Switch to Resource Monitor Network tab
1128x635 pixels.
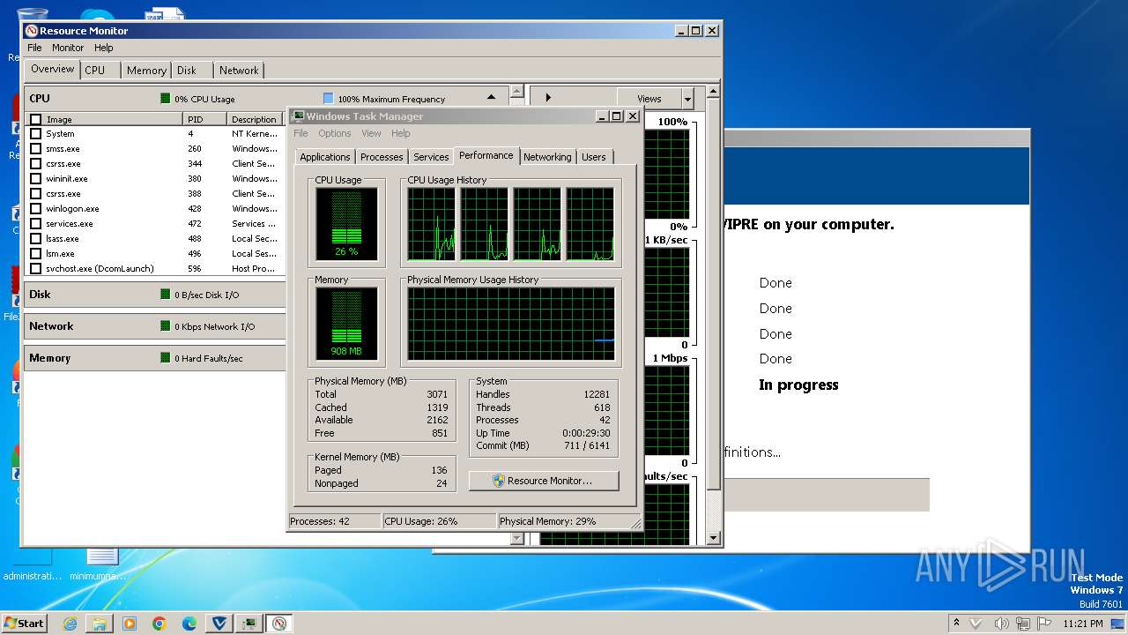[x=239, y=71]
